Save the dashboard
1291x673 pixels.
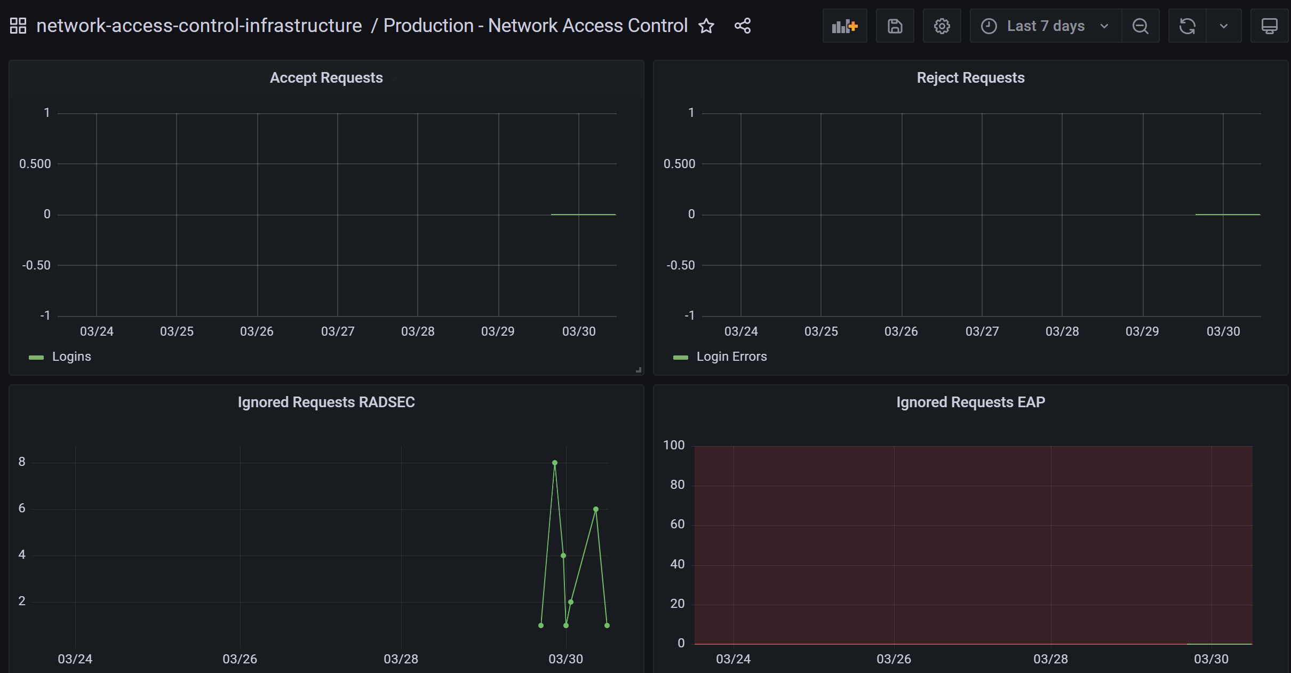895,26
